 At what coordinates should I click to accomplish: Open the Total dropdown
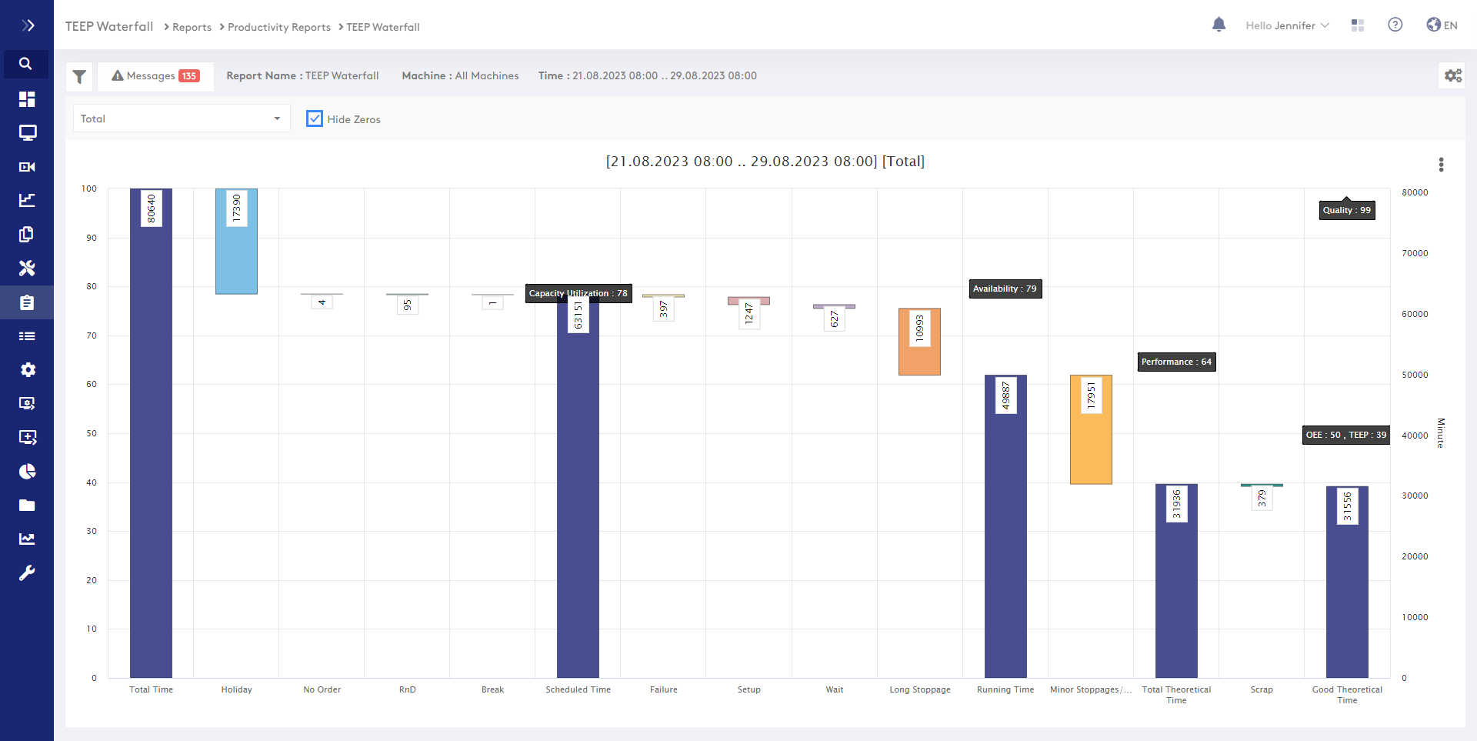(x=182, y=118)
